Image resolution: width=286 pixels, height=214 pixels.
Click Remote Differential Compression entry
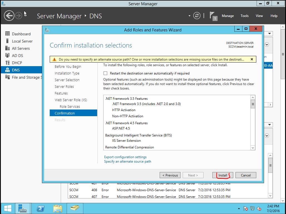click(x=129, y=147)
